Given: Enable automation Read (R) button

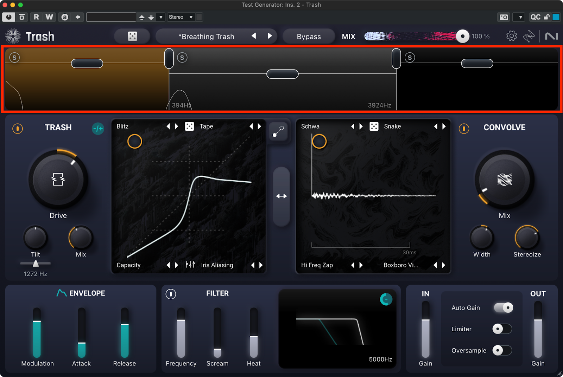Looking at the screenshot, I should click(x=36, y=17).
